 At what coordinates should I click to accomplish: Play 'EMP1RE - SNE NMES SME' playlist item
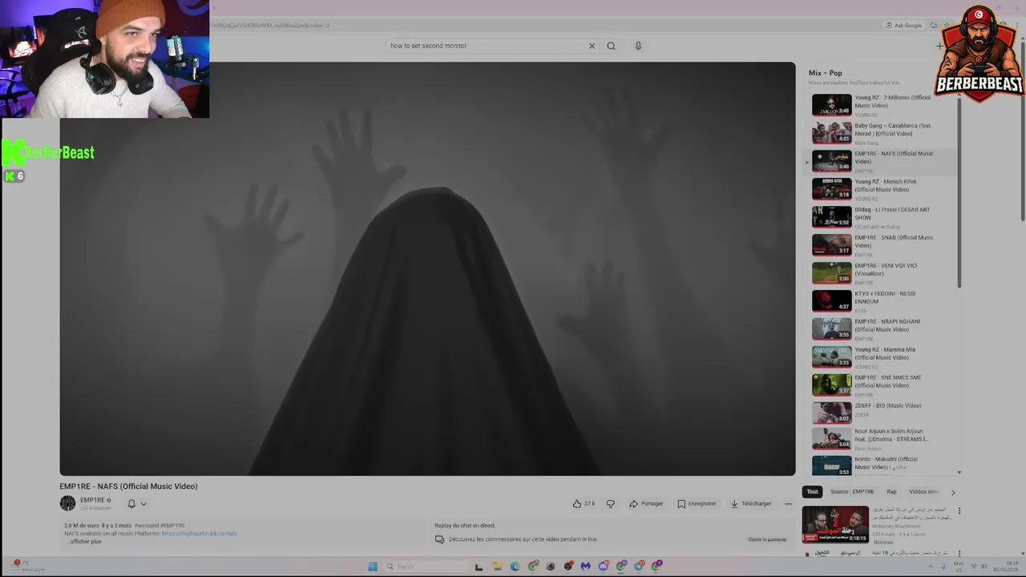882,385
